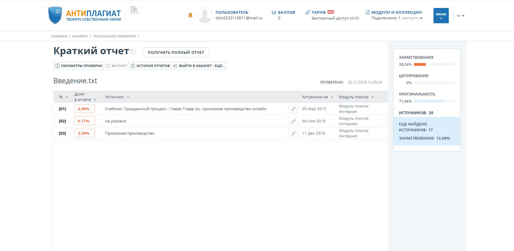This screenshot has width=514, height=251.
Task: Click ВЫЙТИ В КАБИНЕТ toolbar item
Action: 192,66
